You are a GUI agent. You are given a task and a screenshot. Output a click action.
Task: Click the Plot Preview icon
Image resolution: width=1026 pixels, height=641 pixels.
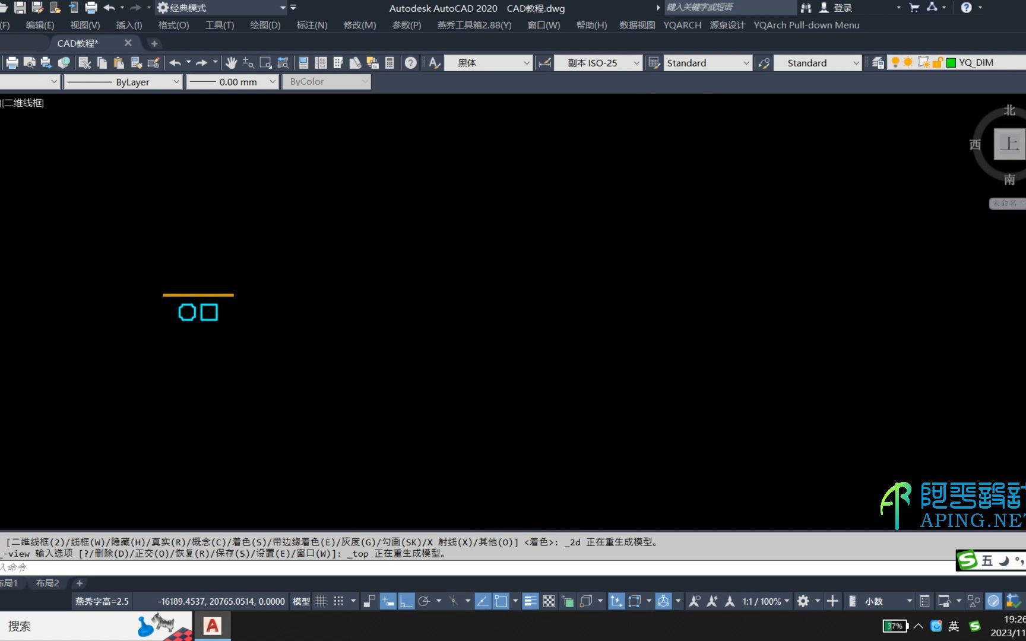(x=29, y=63)
